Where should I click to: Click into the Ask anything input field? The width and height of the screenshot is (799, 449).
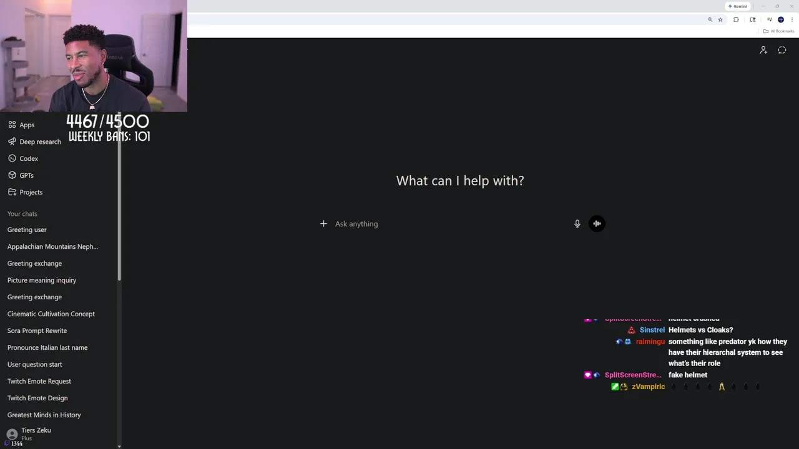point(451,223)
